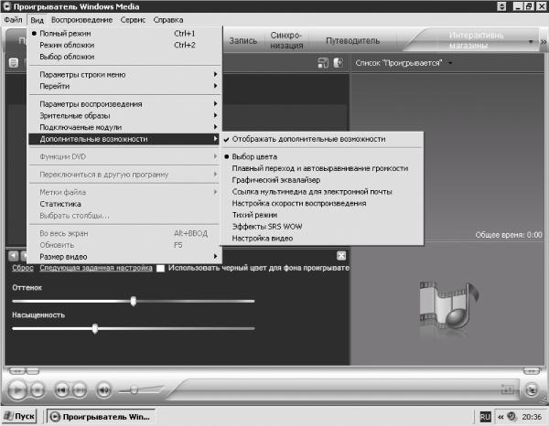Click the 'Сброс' reset link
This screenshot has width=549, height=426.
pyautogui.click(x=21, y=269)
